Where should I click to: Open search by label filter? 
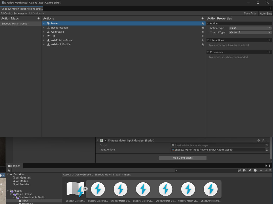(x=250, y=170)
